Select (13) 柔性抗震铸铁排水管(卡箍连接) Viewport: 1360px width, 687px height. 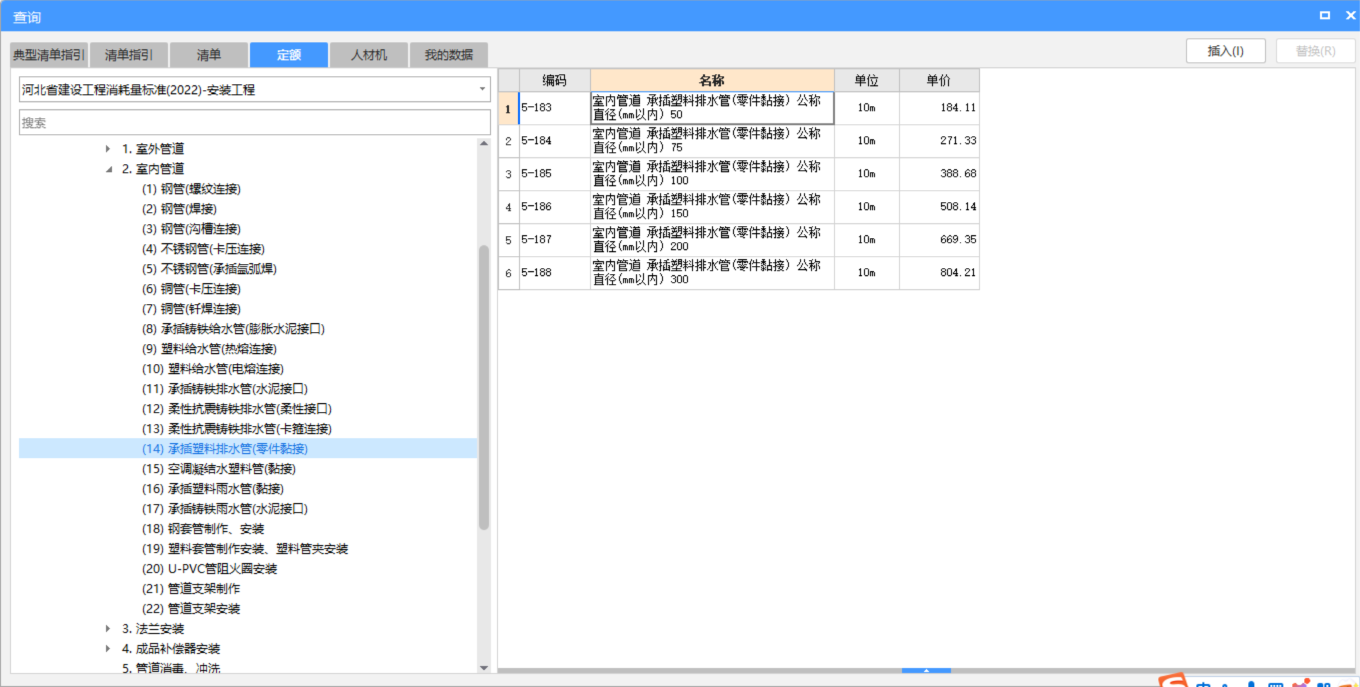pos(237,428)
